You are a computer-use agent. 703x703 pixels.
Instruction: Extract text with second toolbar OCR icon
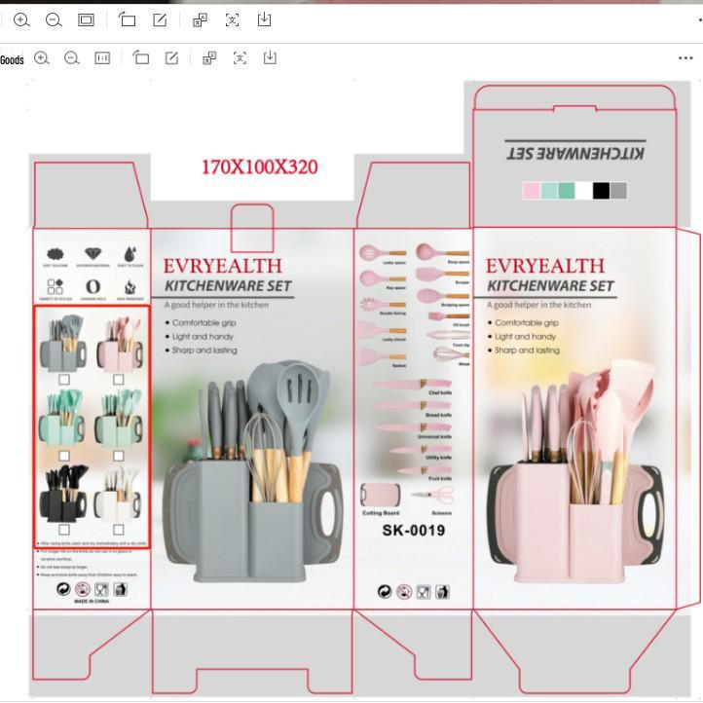[x=240, y=58]
